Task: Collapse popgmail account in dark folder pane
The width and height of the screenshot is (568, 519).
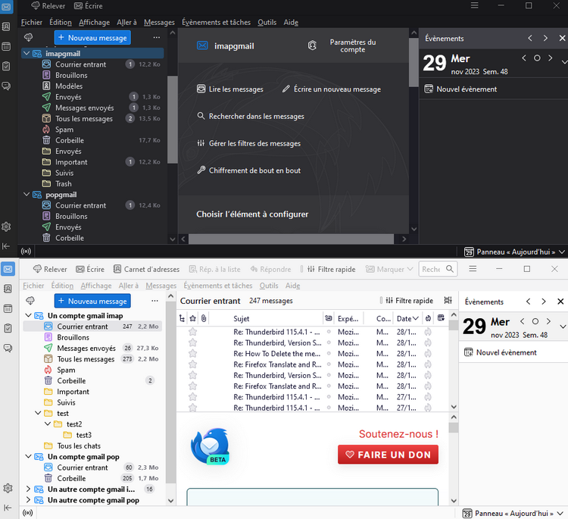Action: click(26, 194)
